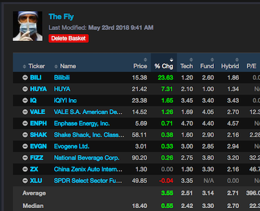The image size is (260, 211).
Task: Sort by the Tech score column
Action: (x=186, y=64)
